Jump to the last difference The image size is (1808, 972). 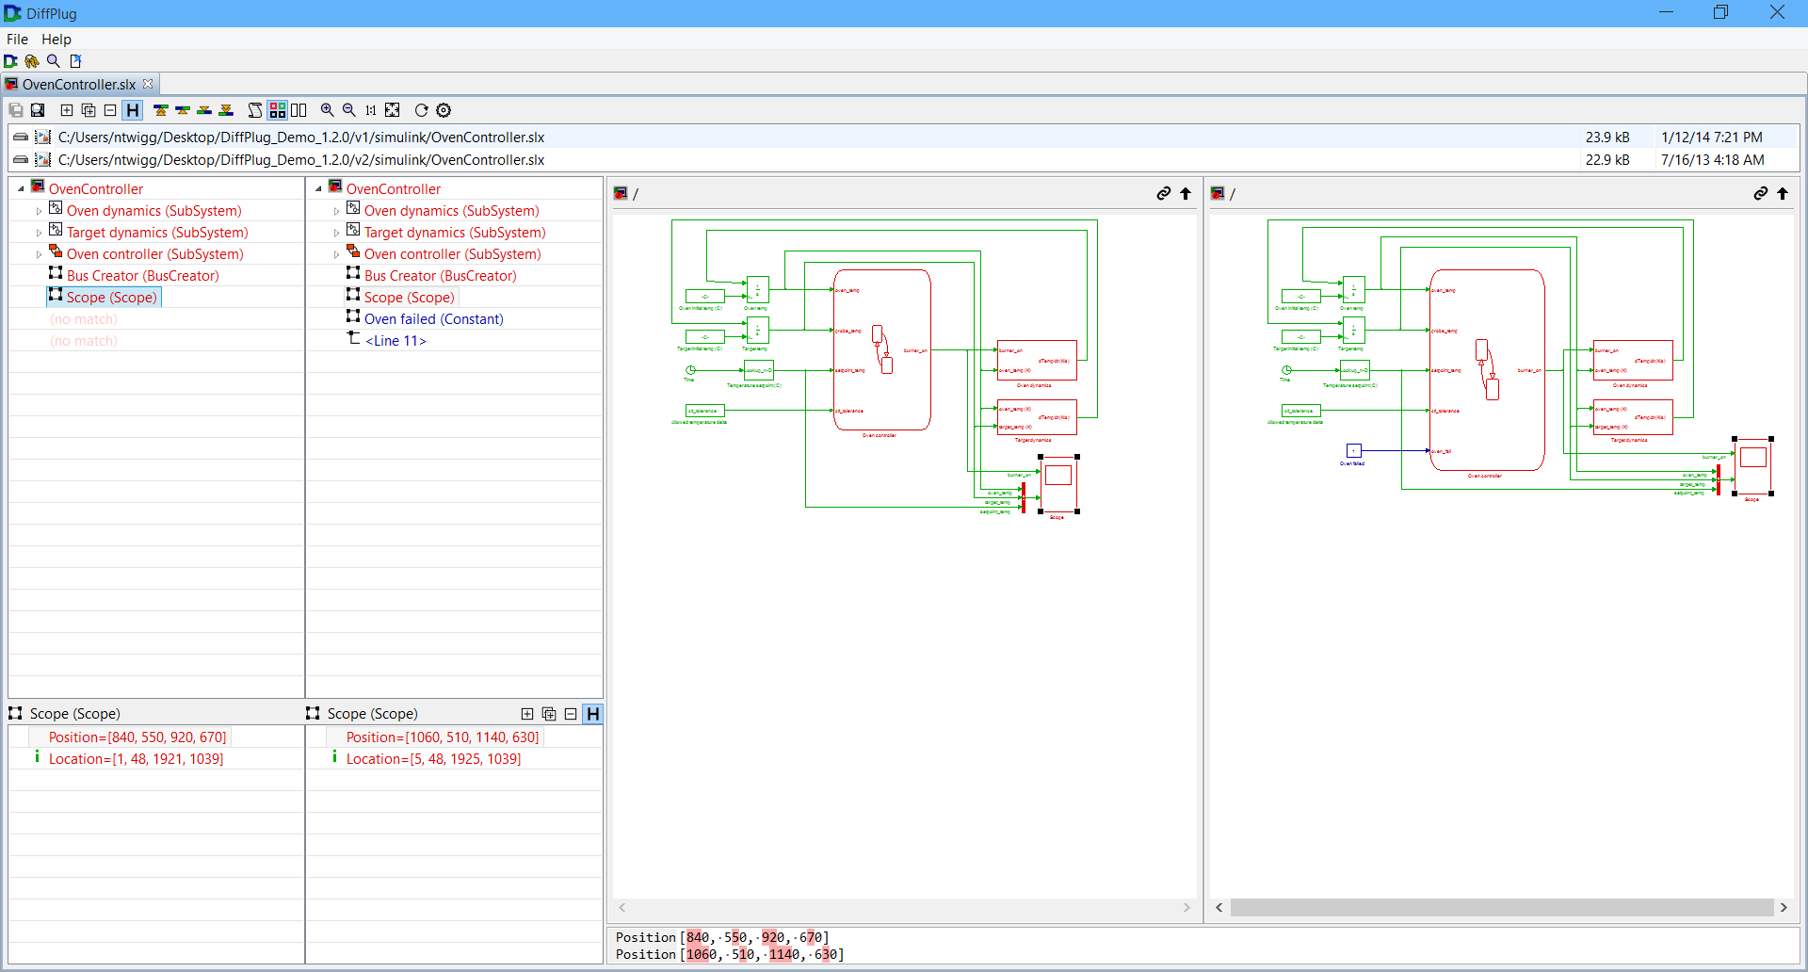pos(226,110)
